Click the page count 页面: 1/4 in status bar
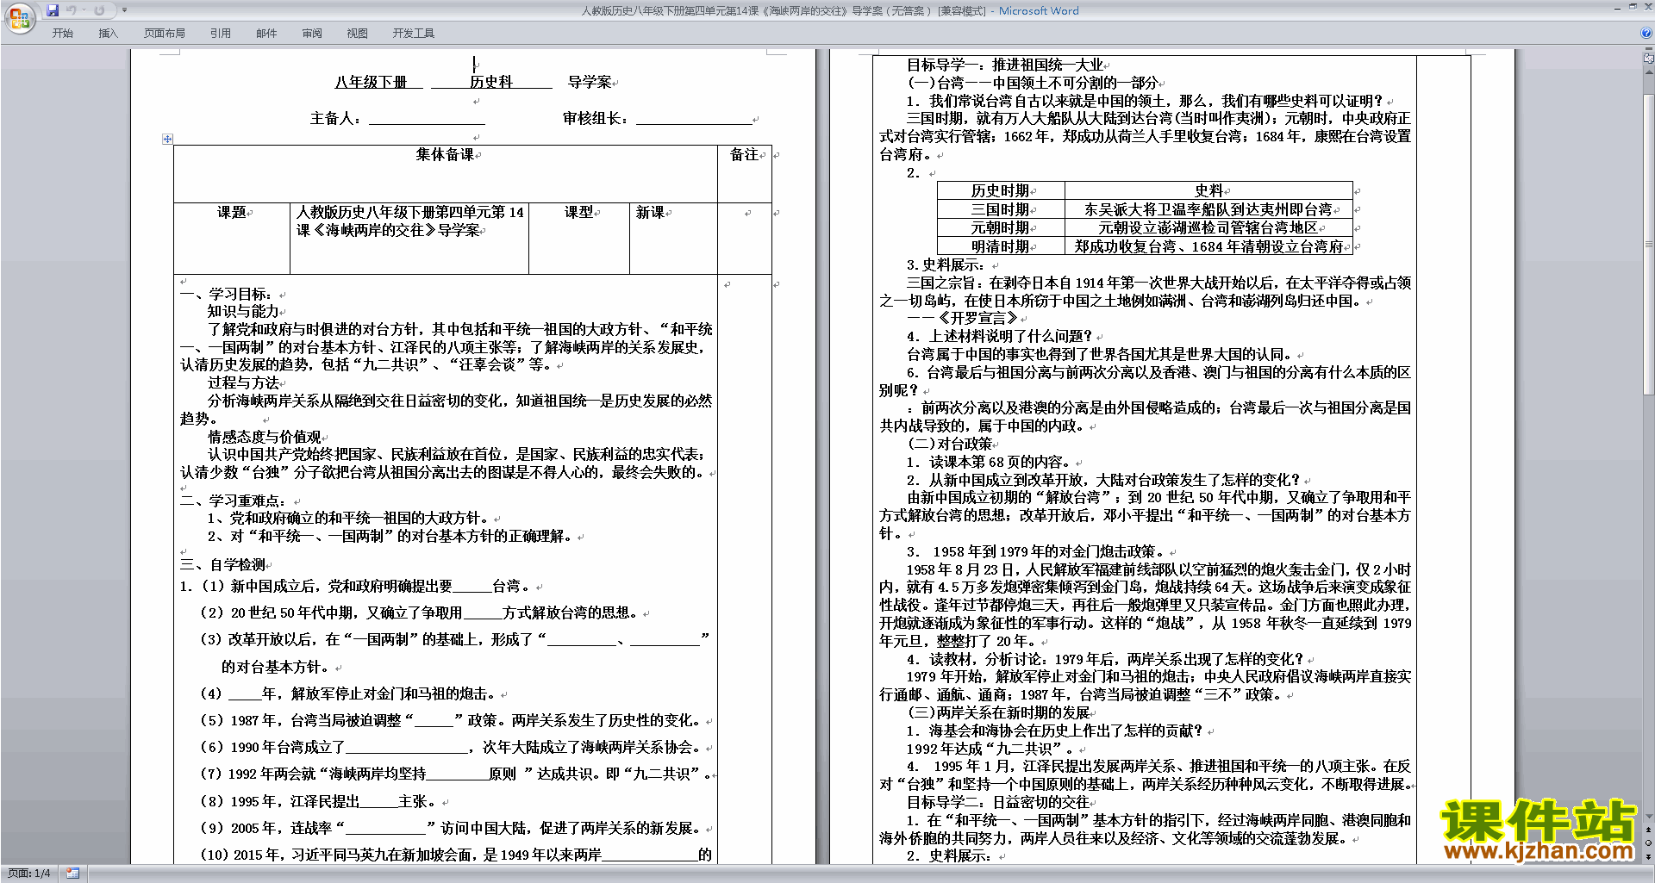This screenshot has height=883, width=1655. tap(28, 874)
